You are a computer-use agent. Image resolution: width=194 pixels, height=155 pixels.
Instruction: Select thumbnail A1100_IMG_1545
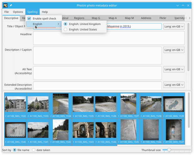[x=128, y=131]
